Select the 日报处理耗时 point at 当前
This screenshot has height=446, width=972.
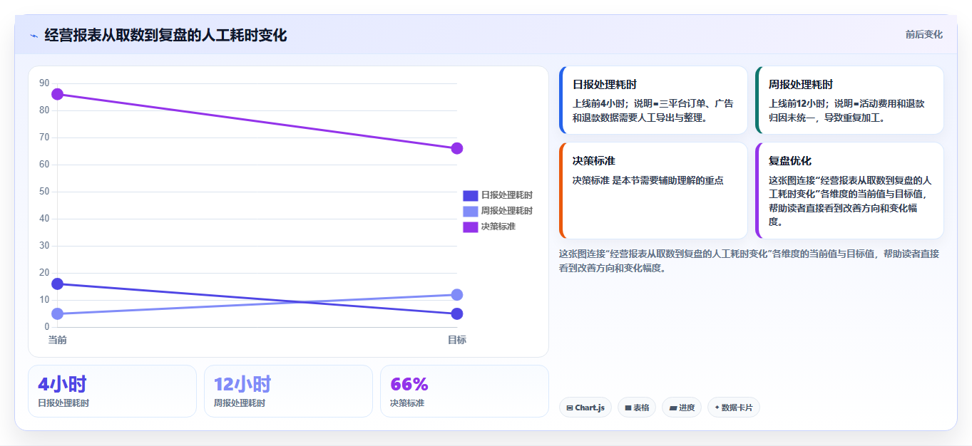tap(58, 284)
